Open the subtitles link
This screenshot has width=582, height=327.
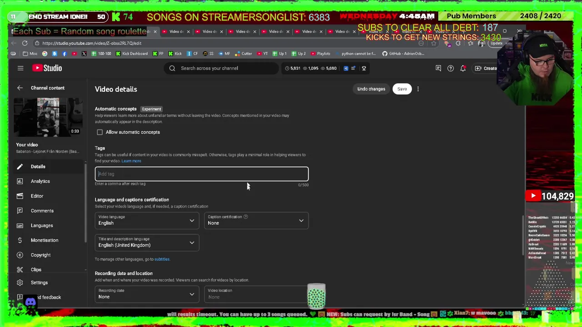click(162, 259)
